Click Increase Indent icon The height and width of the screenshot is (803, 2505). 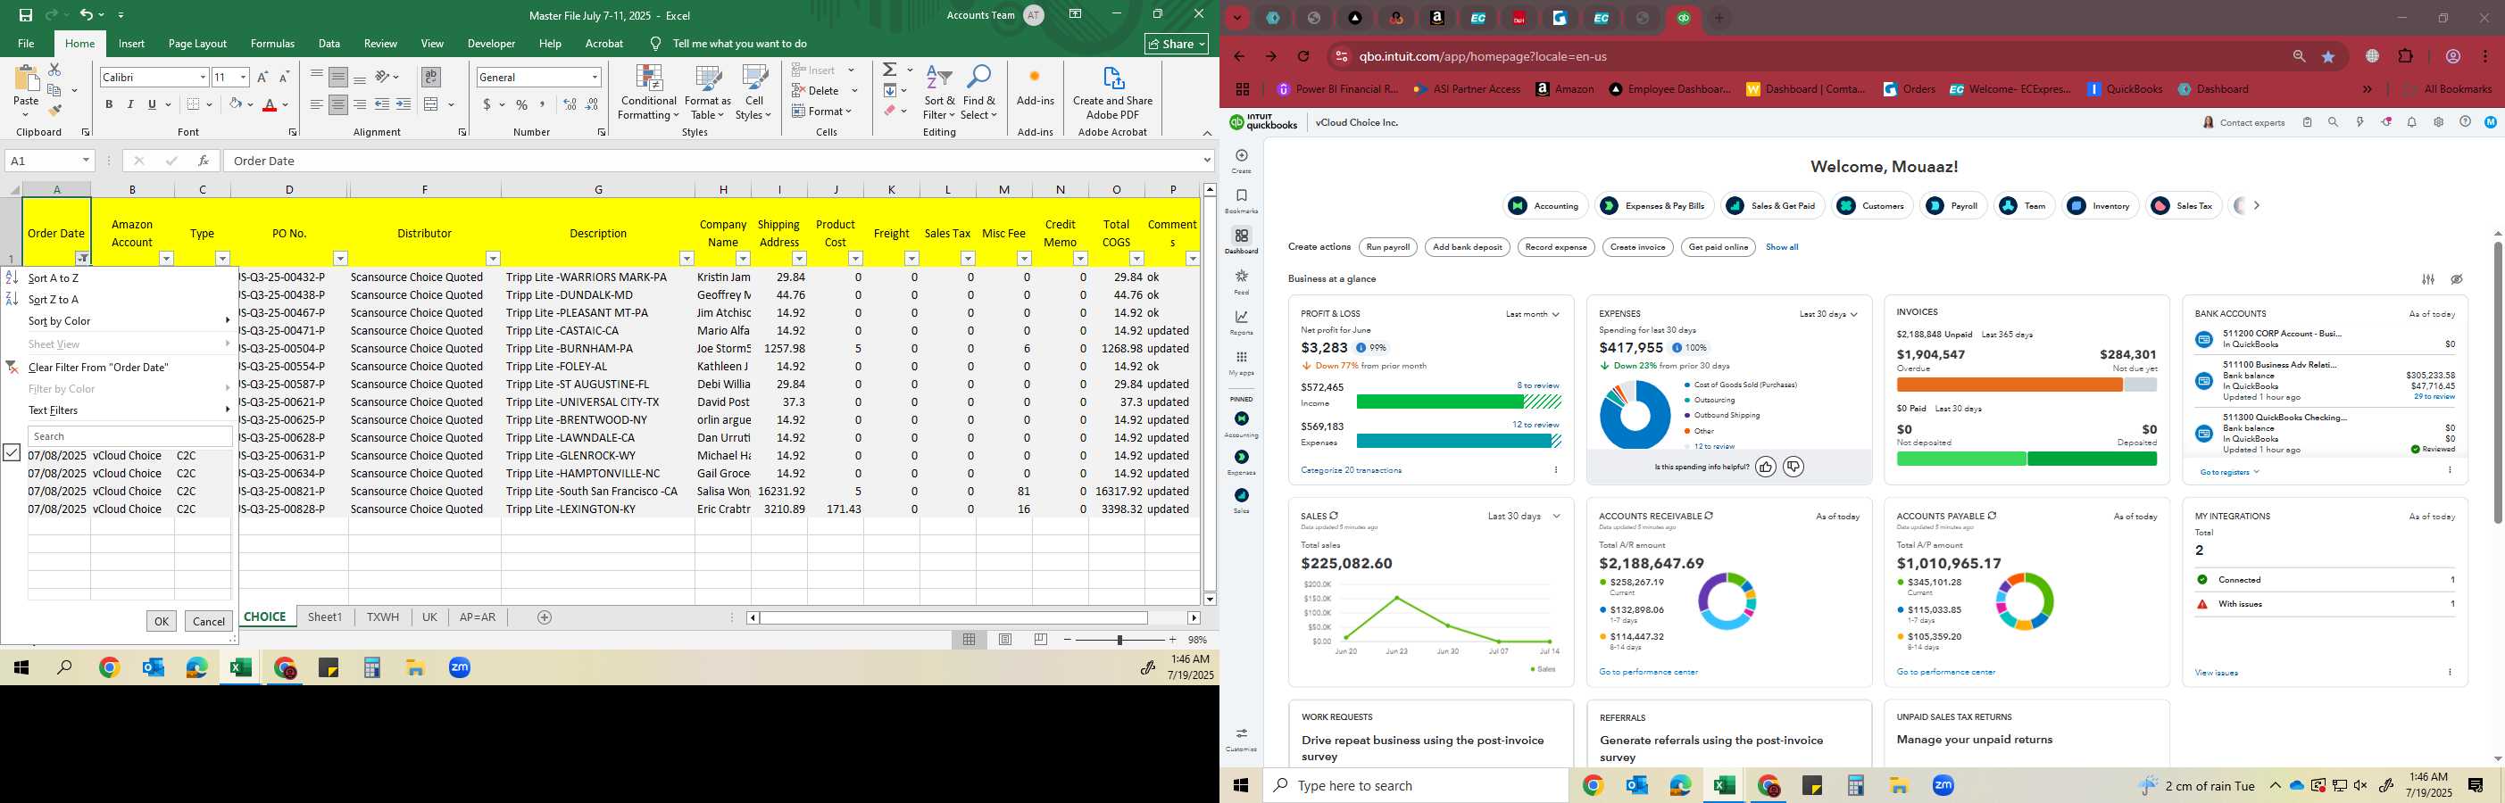[x=404, y=105]
